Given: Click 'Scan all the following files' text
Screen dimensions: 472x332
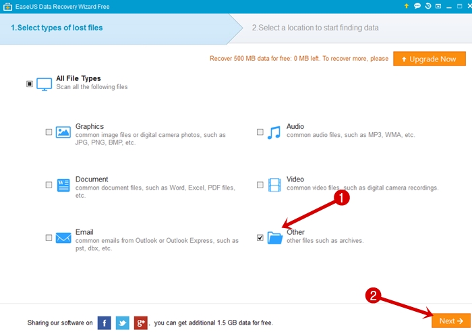Looking at the screenshot, I should (x=92, y=87).
